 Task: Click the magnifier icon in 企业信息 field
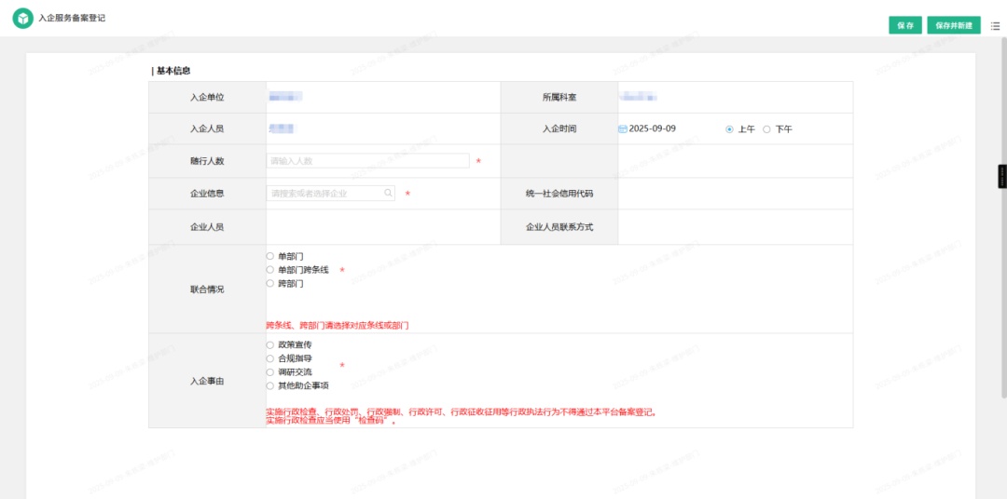click(389, 194)
